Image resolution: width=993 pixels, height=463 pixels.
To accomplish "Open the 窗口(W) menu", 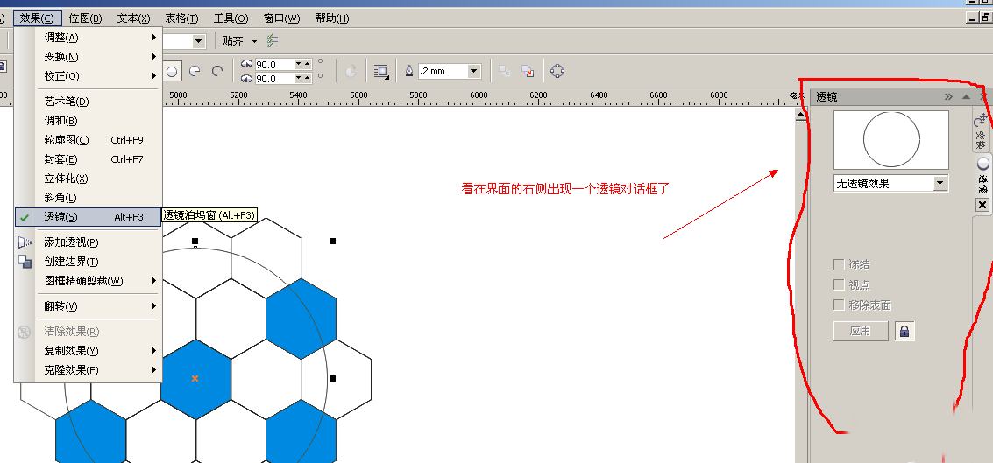I will [x=281, y=18].
